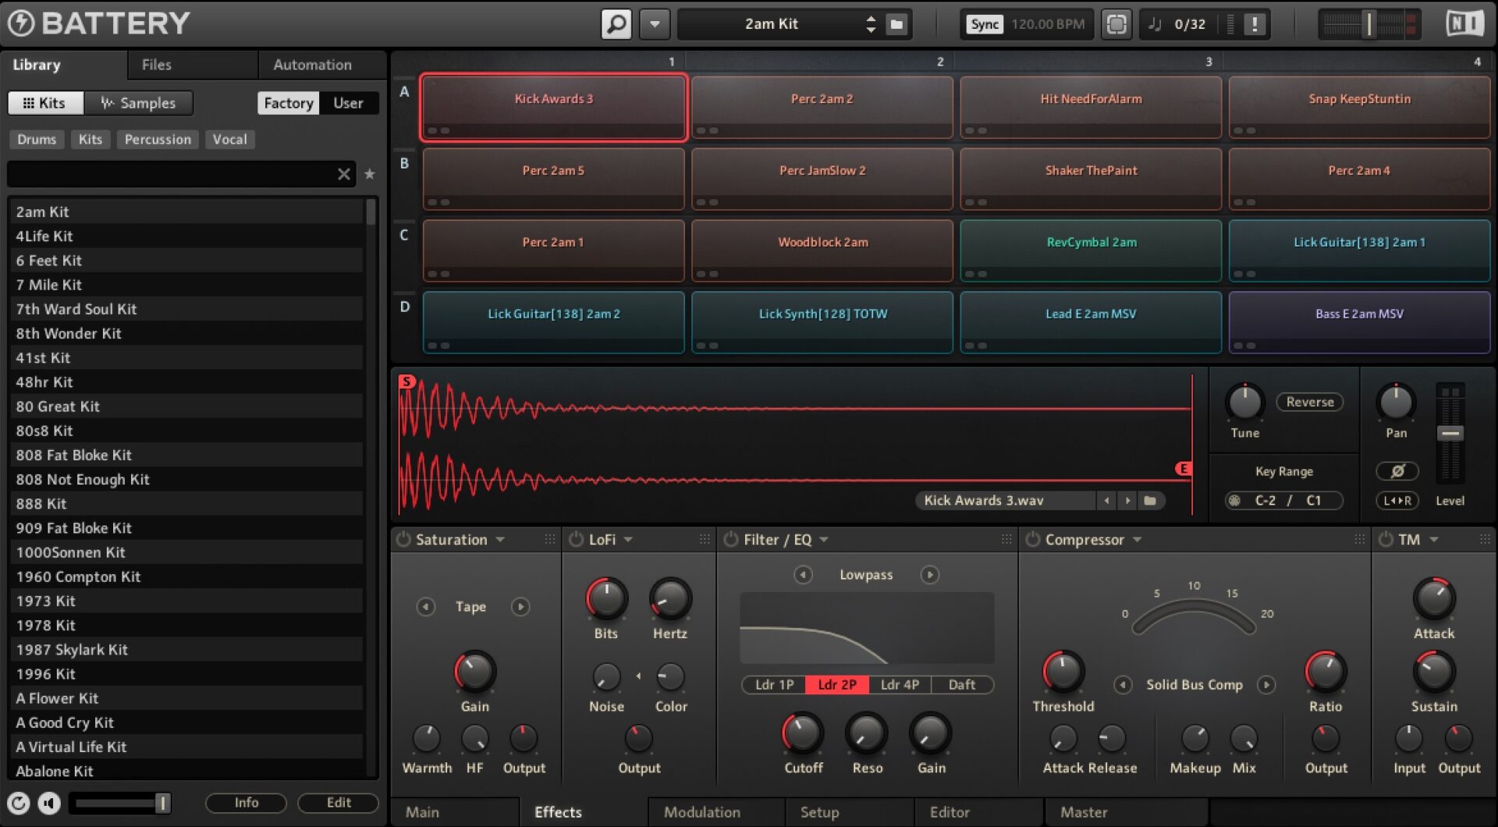Enable Sync to host tempo
Image resolution: width=1498 pixels, height=827 pixels.
coord(983,23)
